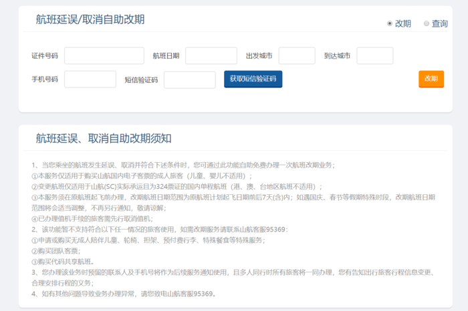Viewport: 468px width, 311px height.
Task: Click the 出发城市 text field
Action: click(x=296, y=56)
